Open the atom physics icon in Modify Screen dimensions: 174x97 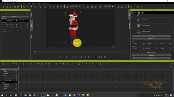142,13
